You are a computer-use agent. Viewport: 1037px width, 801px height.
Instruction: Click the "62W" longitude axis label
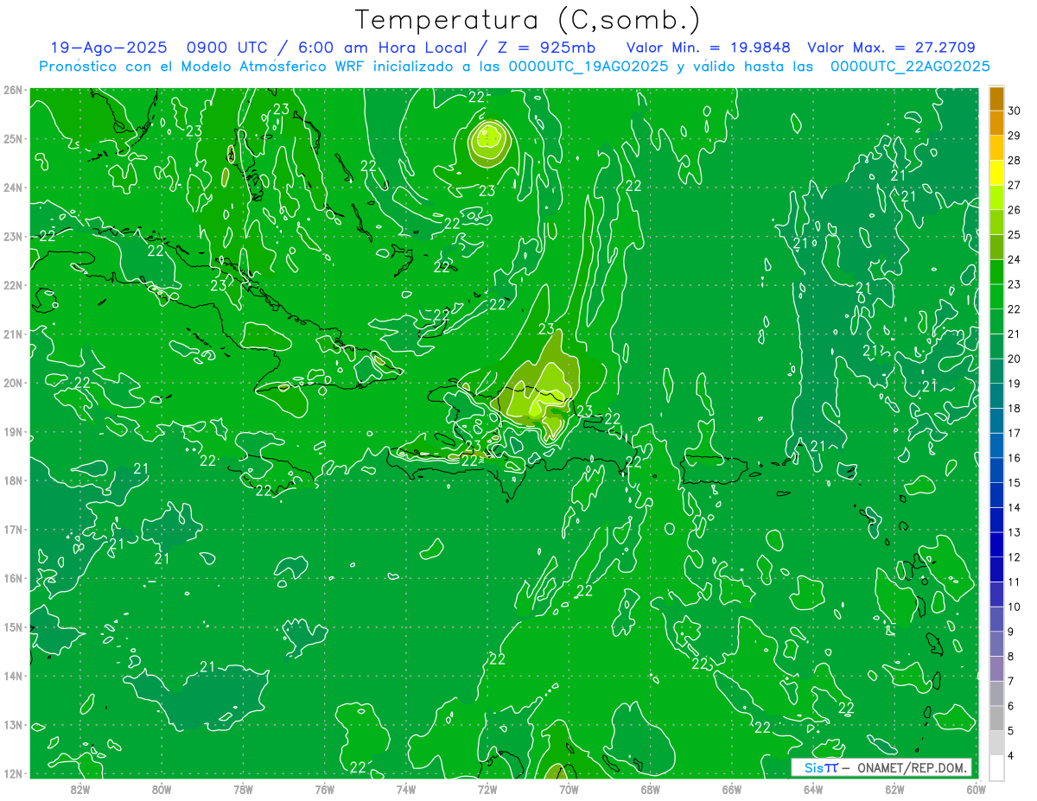click(x=894, y=789)
